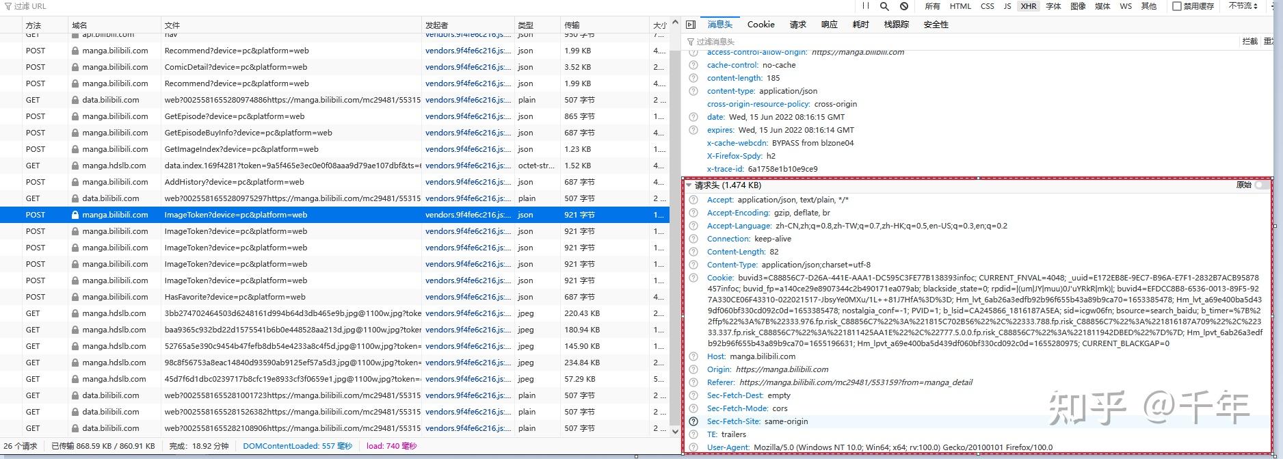This screenshot has width=1283, height=459.
Task: Click help icon beside Sec-Fetch-Dest header
Action: (x=693, y=395)
